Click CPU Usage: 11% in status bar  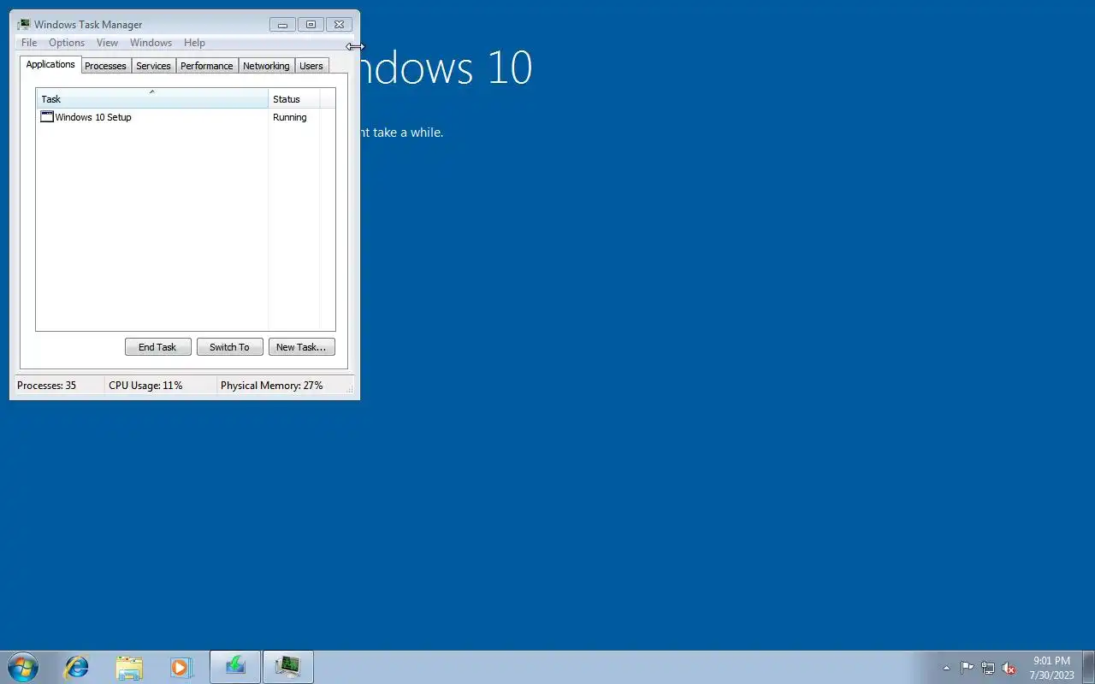[x=145, y=386]
